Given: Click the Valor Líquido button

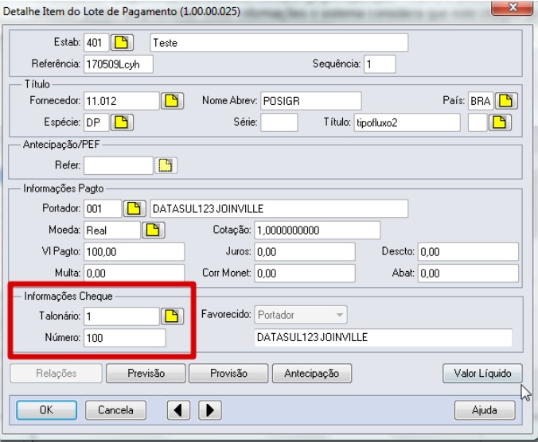Looking at the screenshot, I should tap(482, 373).
